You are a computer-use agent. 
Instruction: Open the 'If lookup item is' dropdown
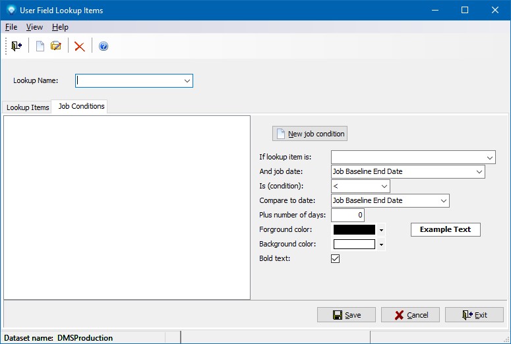pyautogui.click(x=489, y=158)
